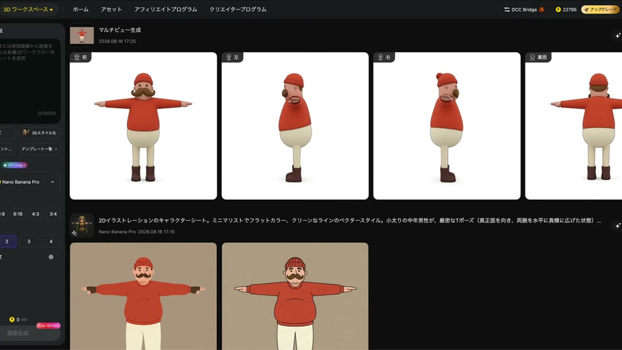The height and width of the screenshot is (350, 622).
Task: Click the 画像生成 generate button
Action: pyautogui.click(x=30, y=333)
